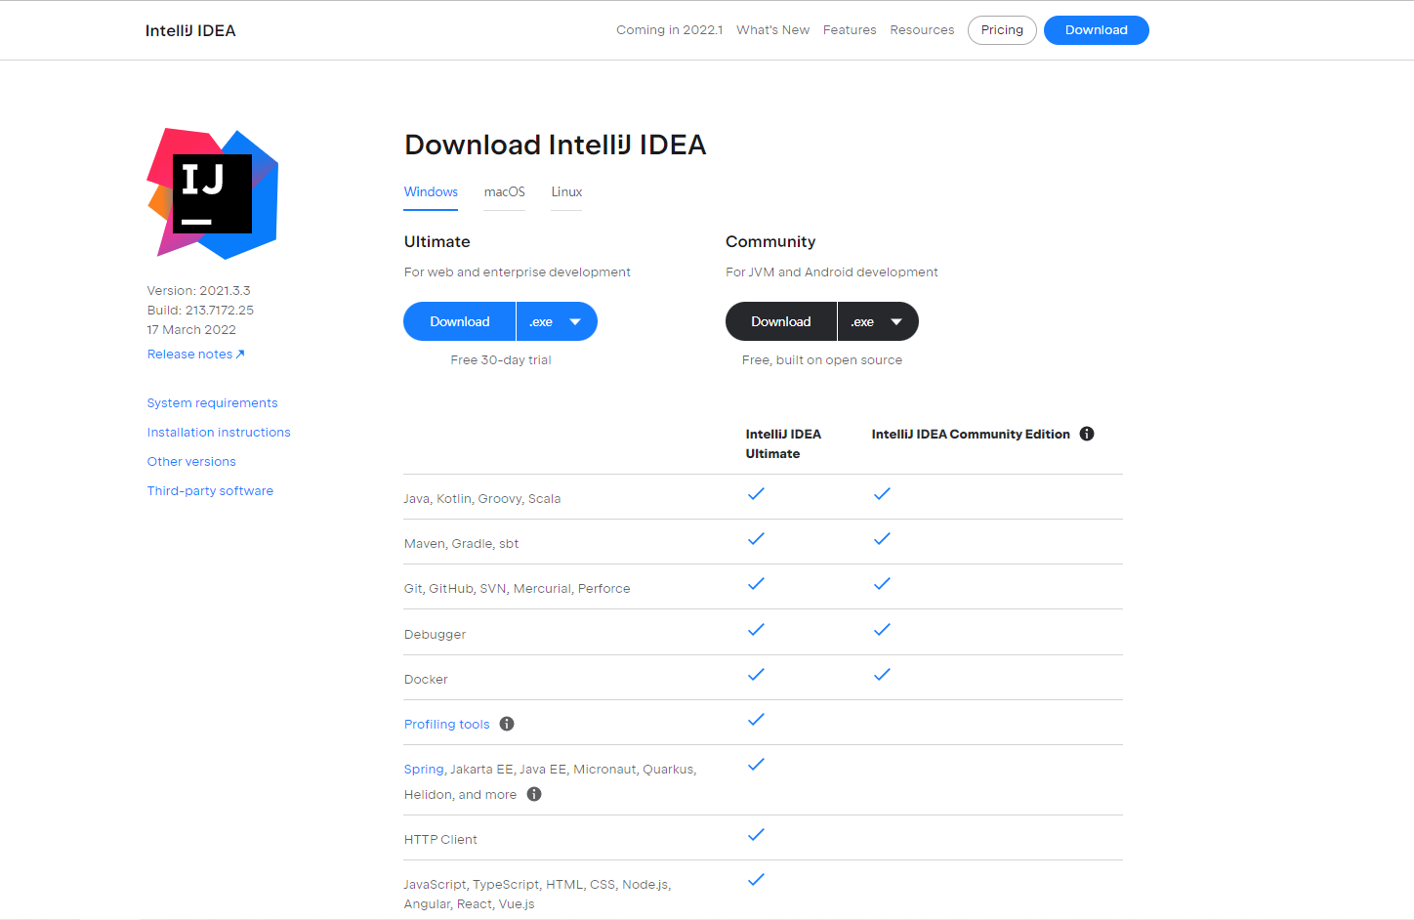Click the 17 March 2022 date text

191,330
